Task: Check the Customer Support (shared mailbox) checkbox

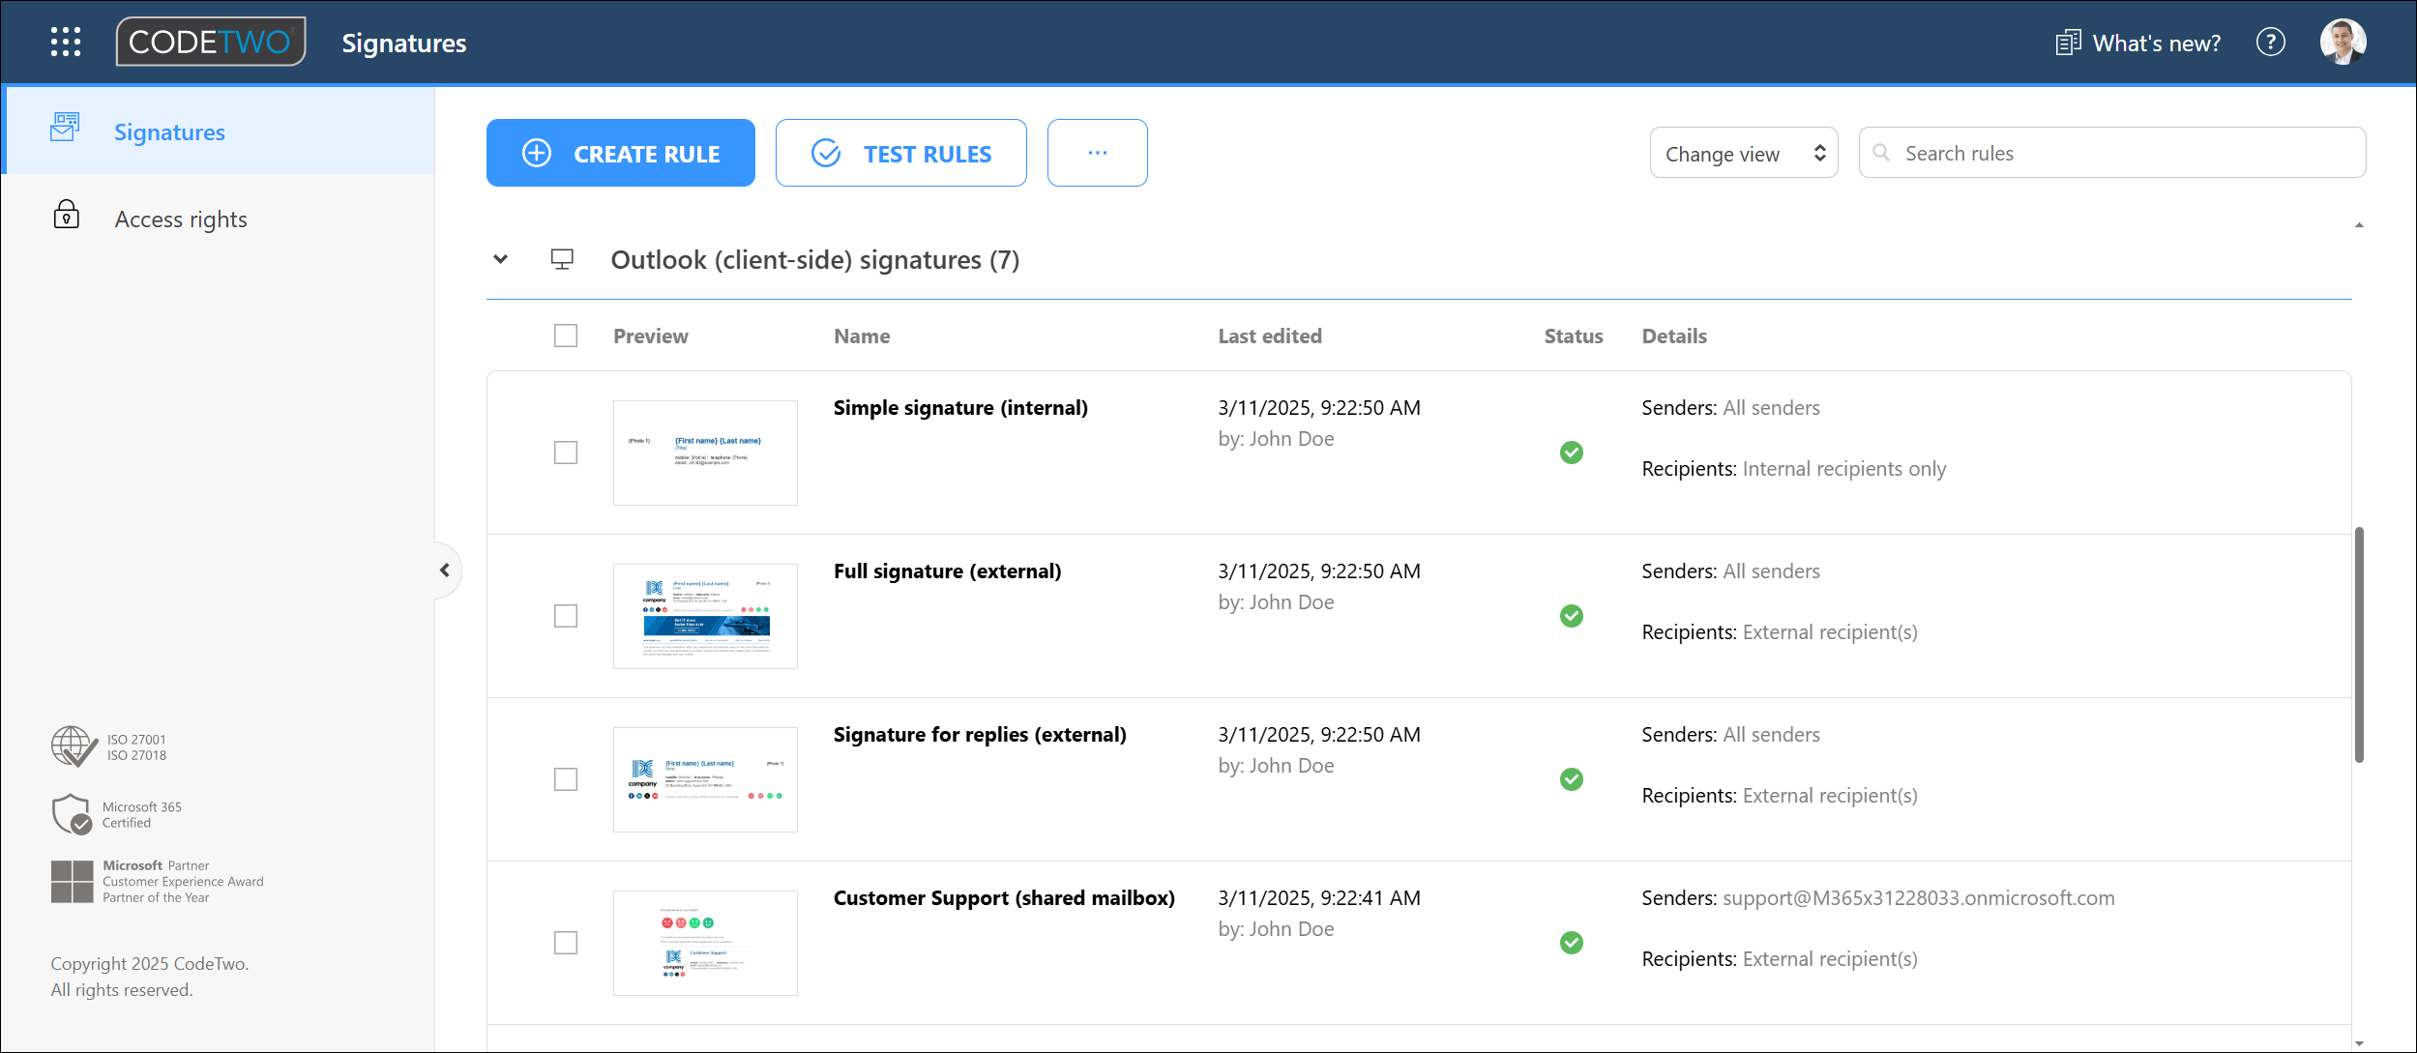Action: pyautogui.click(x=566, y=943)
